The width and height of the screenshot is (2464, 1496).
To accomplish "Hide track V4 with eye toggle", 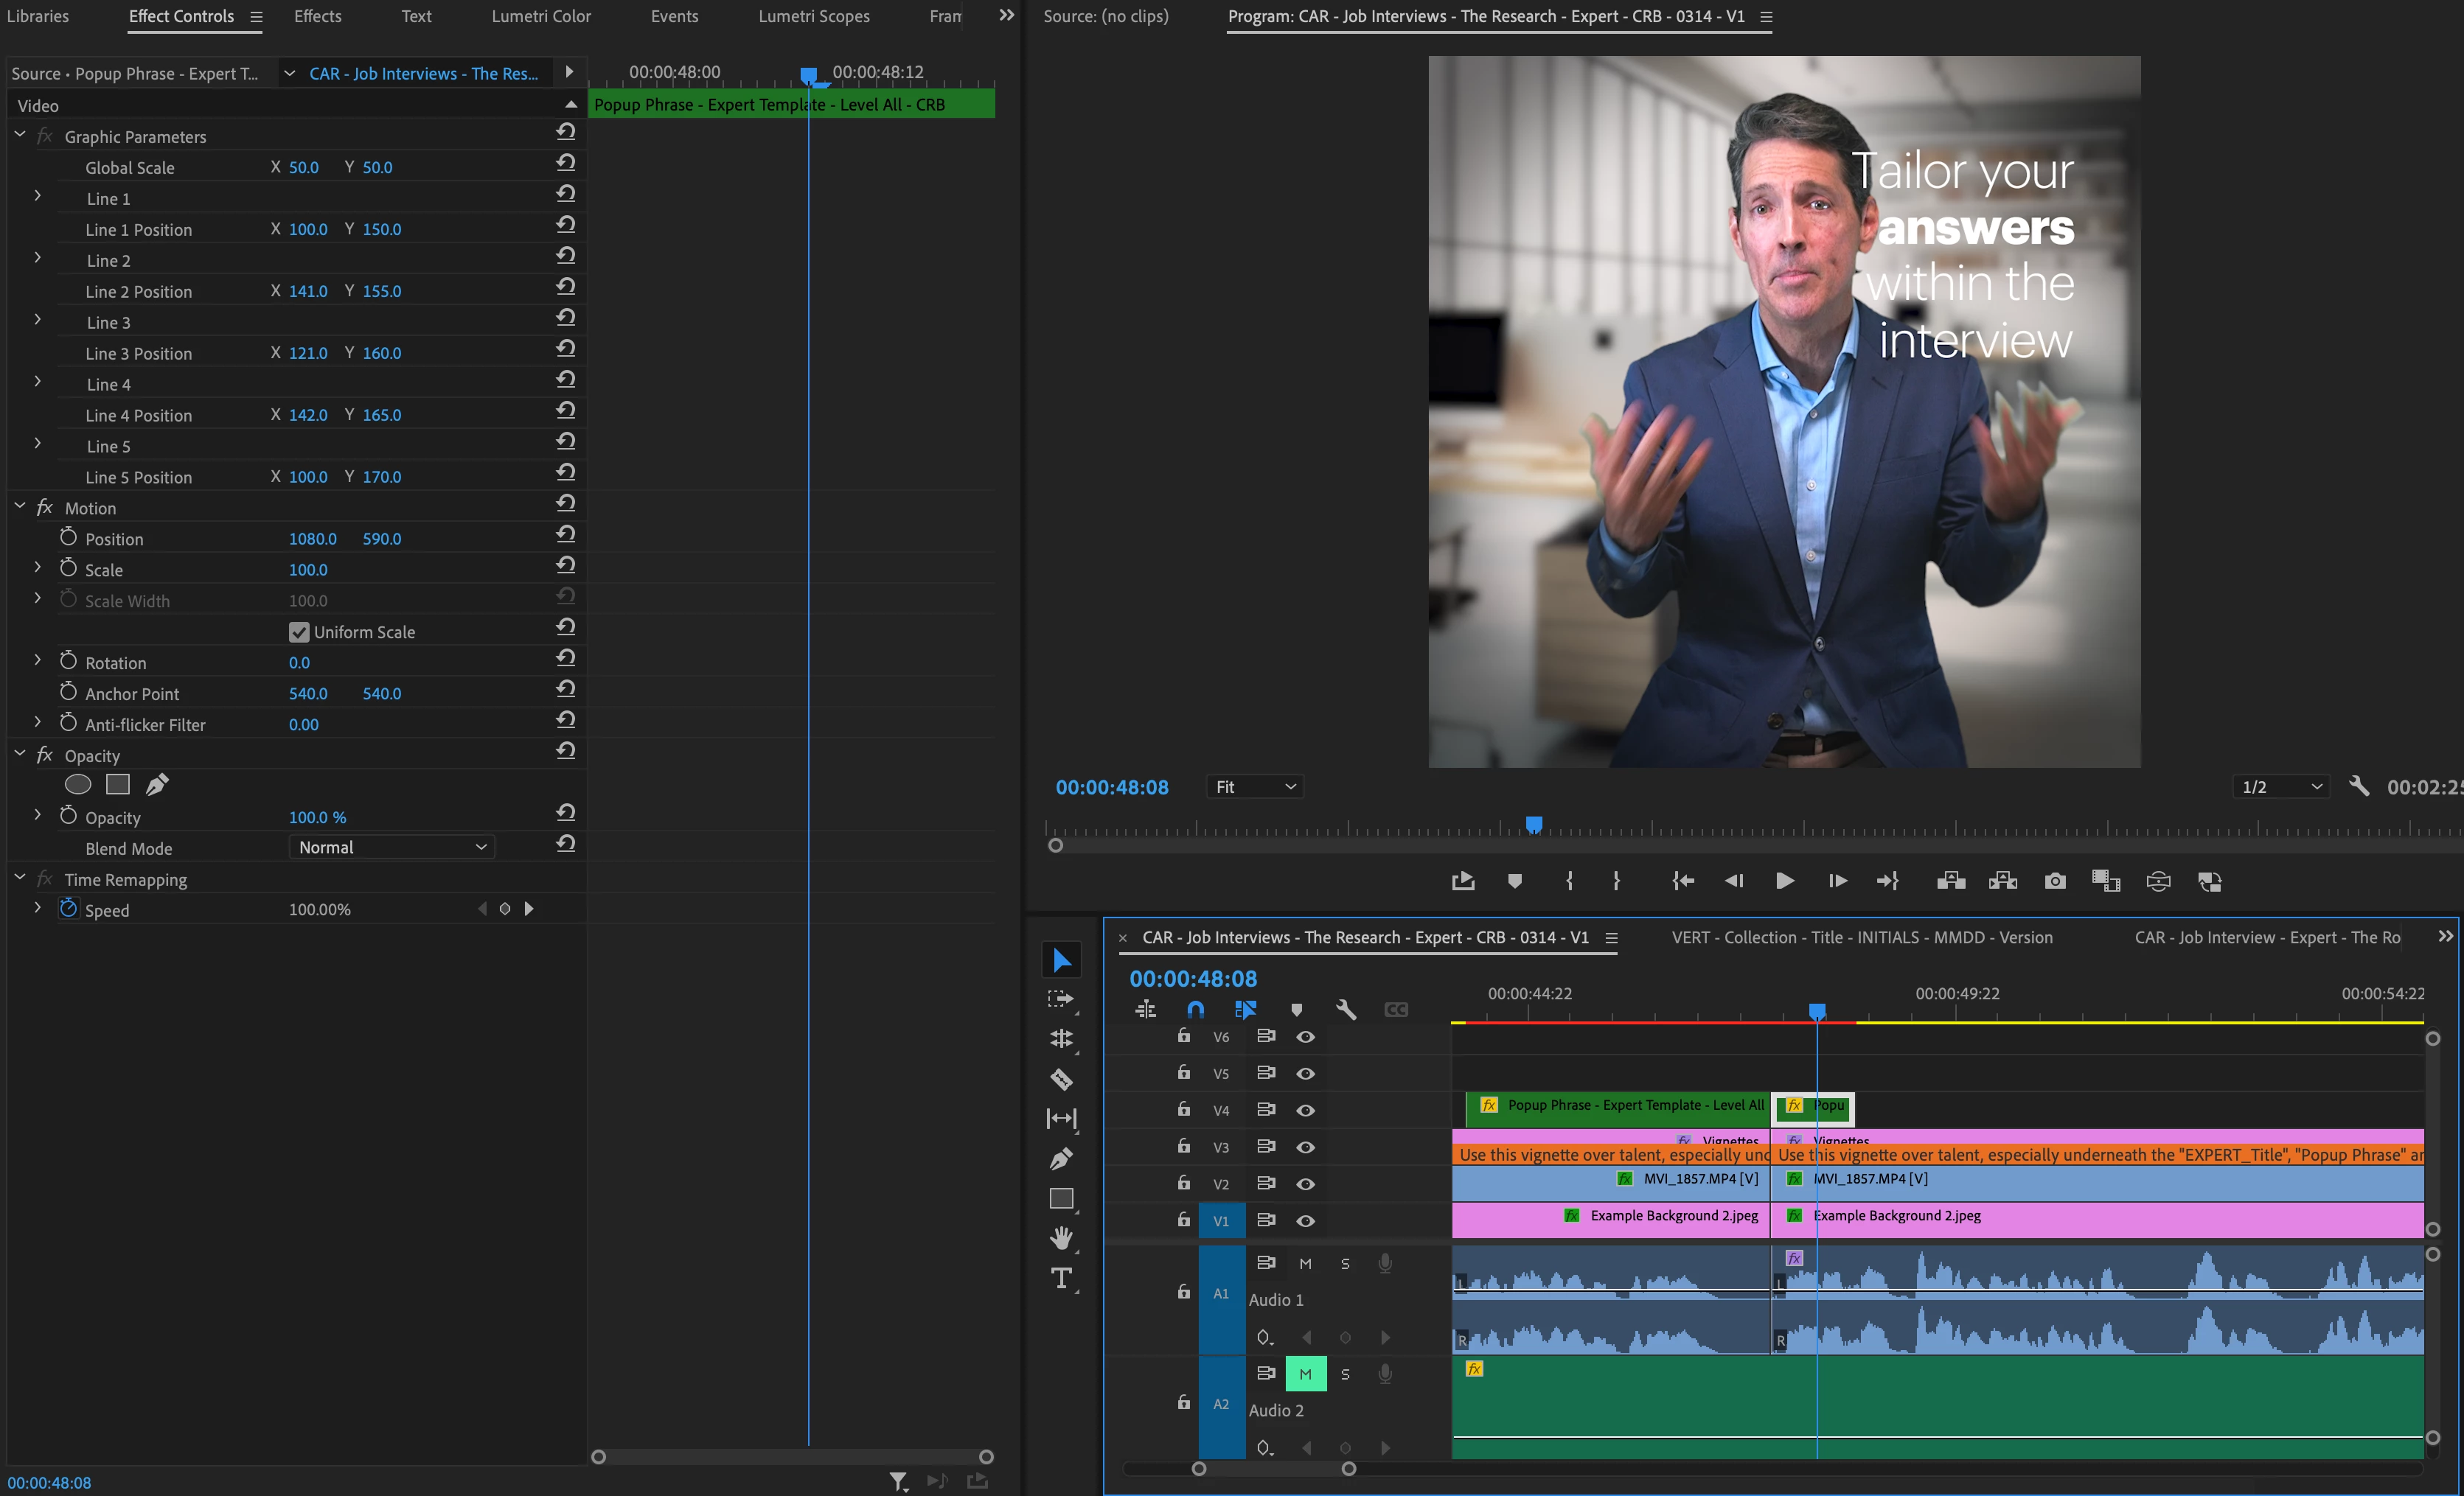I will 1305,1111.
